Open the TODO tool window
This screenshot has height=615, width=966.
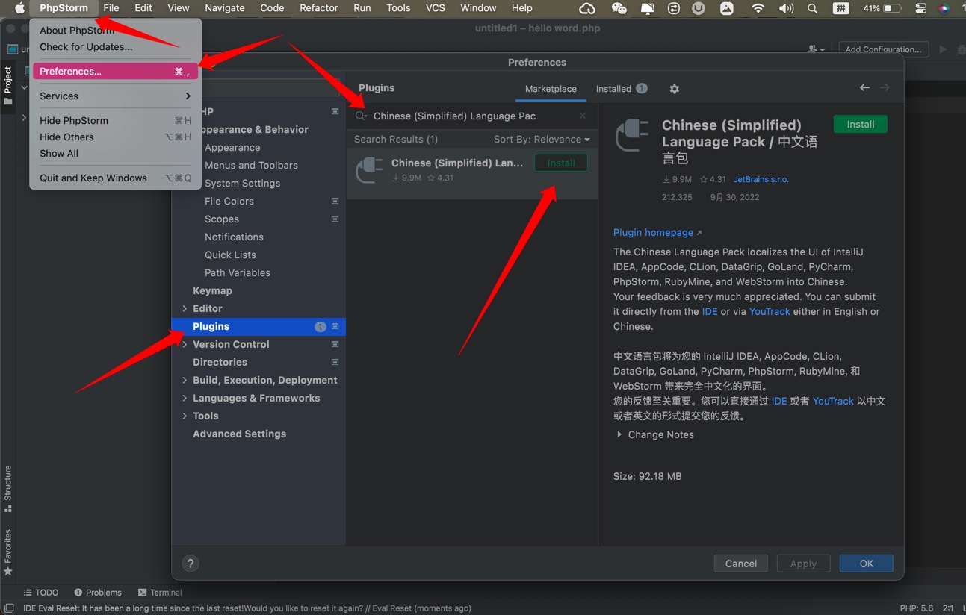tap(41, 593)
